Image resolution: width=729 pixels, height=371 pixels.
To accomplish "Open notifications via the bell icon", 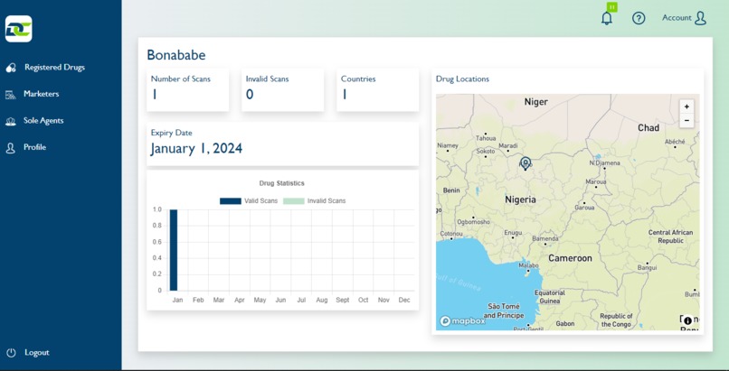I will click(607, 18).
